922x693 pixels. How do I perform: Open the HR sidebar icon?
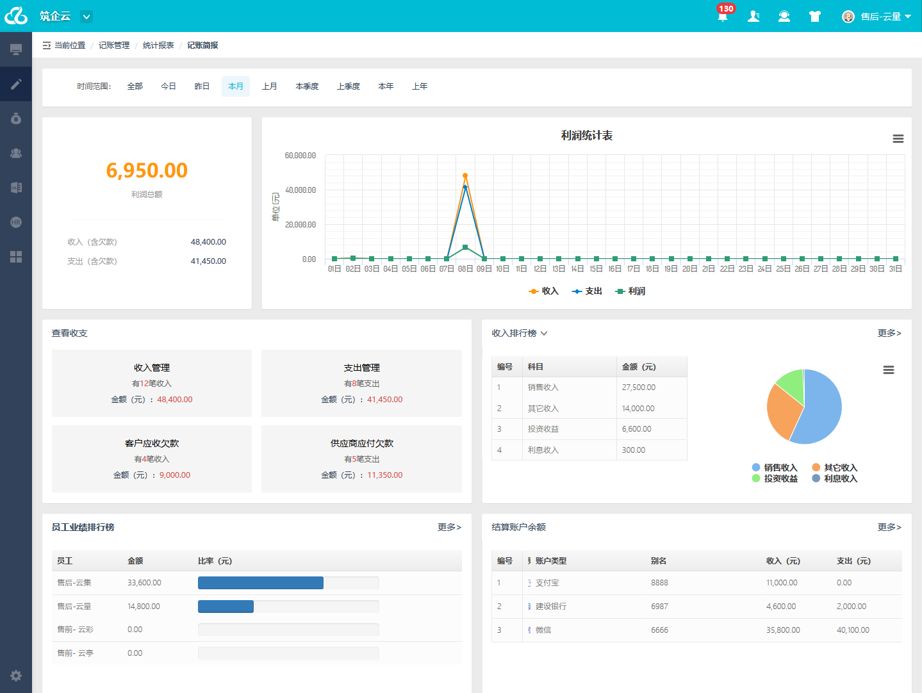coord(16,222)
